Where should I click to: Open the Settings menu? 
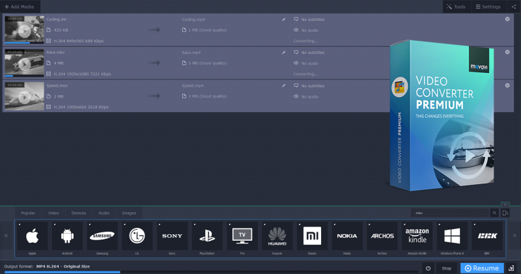pos(488,7)
